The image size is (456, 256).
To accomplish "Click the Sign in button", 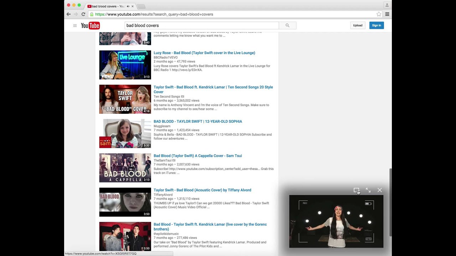I will 377,25.
